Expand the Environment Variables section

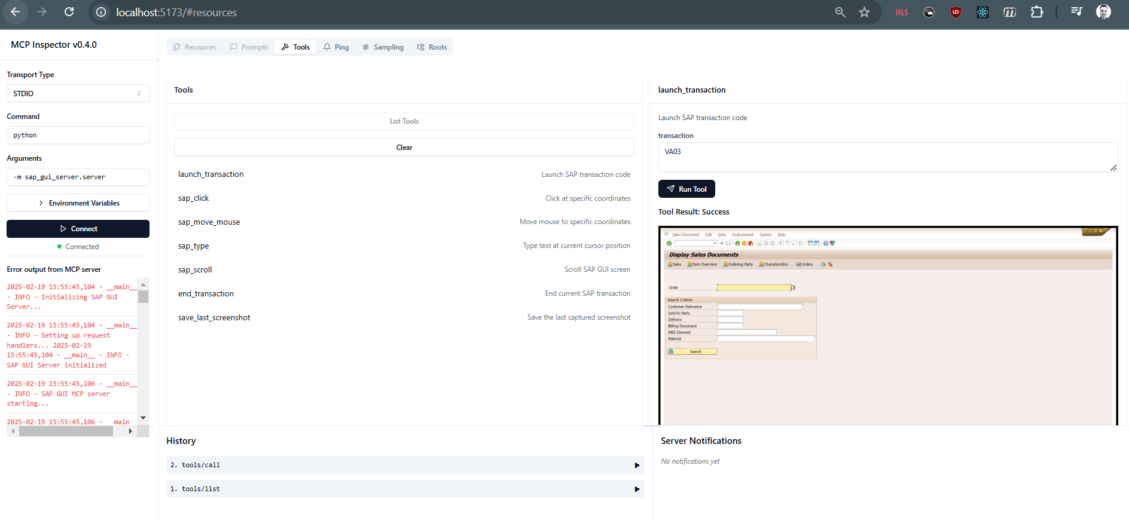[78, 203]
